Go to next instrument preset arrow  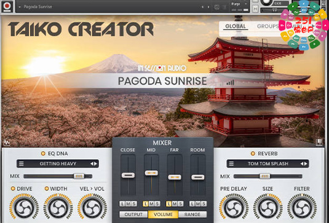pyautogui.click(x=208, y=7)
